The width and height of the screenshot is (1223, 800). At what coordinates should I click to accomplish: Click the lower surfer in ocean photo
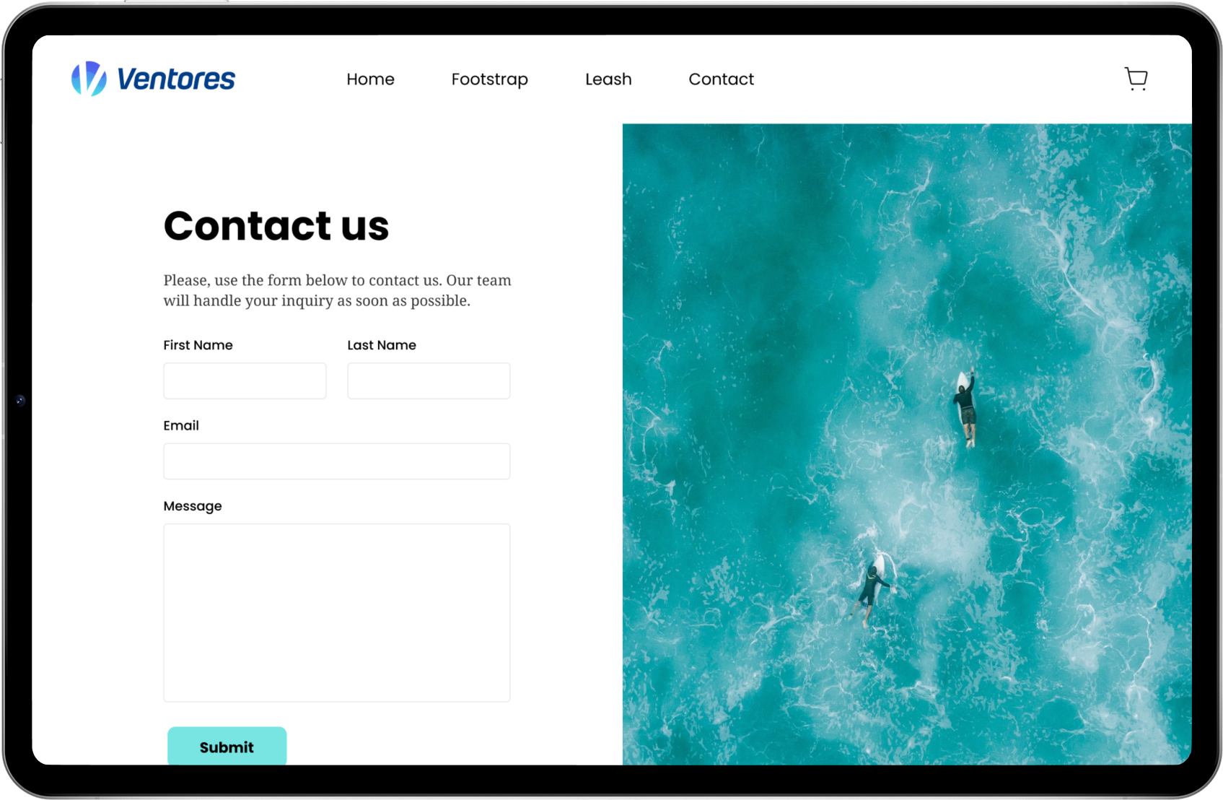[873, 589]
